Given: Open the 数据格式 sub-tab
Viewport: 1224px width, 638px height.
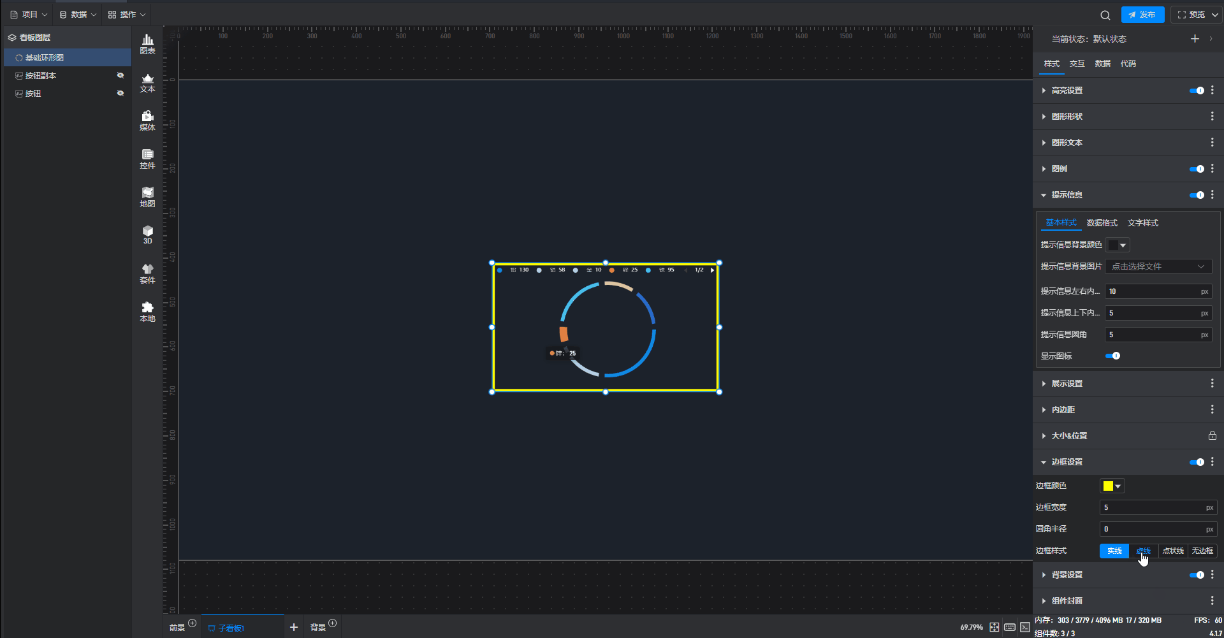Looking at the screenshot, I should point(1102,223).
